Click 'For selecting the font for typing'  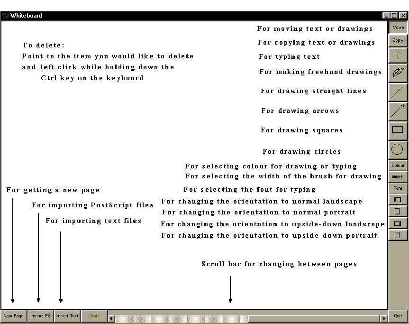(250, 189)
